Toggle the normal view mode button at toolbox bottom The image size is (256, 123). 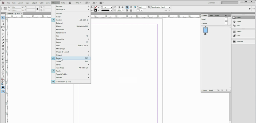pyautogui.click(x=3, y=91)
